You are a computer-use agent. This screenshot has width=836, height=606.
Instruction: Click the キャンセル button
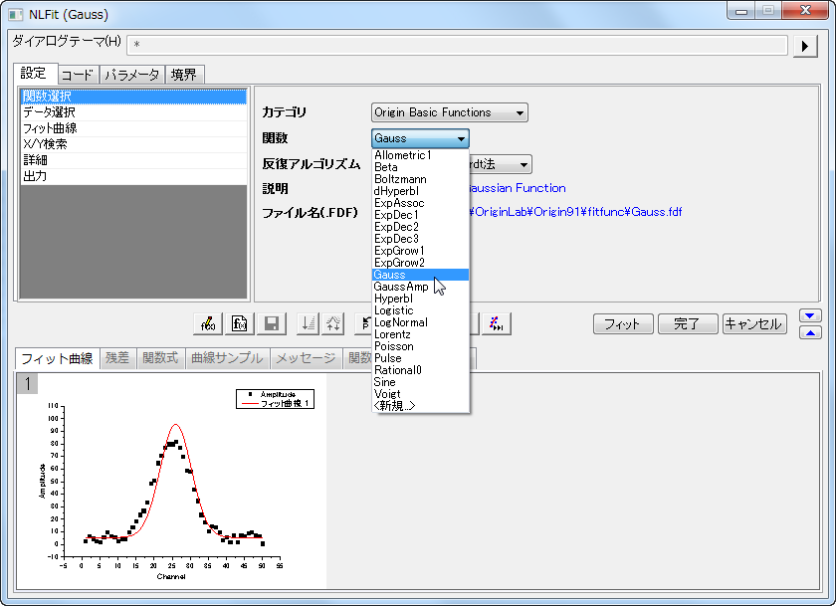[x=754, y=323]
